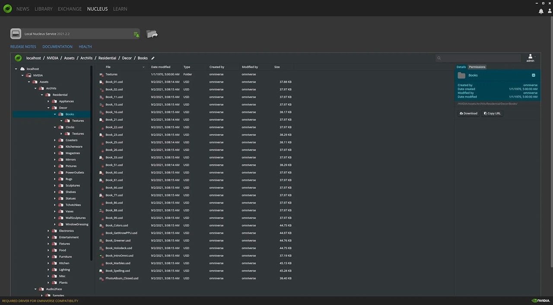553x305 pixels.
Task: Click the pencil icon to edit the path
Action: [153, 58]
